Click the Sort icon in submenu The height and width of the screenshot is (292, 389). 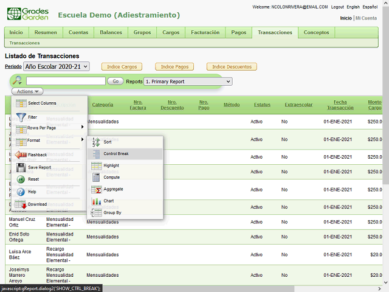click(96, 142)
